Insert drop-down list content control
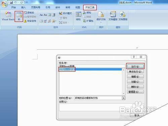 click(x=41, y=21)
